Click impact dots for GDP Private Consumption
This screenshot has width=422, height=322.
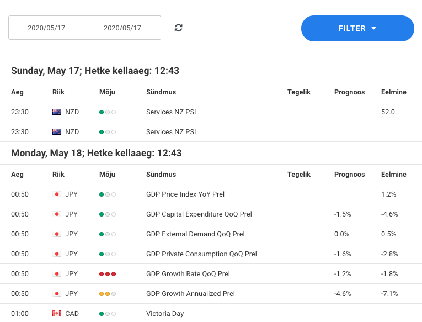tap(108, 254)
